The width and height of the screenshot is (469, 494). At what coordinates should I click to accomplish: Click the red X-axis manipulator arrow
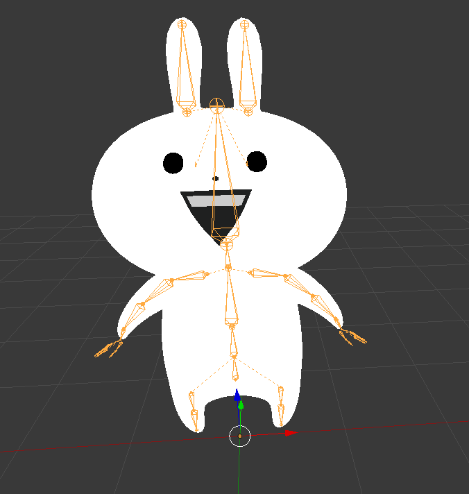click(291, 433)
